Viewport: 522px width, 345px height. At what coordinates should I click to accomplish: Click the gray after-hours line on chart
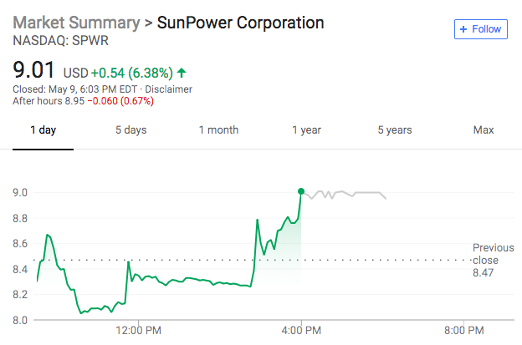pyautogui.click(x=351, y=195)
